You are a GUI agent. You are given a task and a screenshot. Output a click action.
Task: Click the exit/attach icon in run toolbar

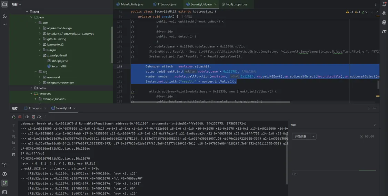click(x=33, y=117)
